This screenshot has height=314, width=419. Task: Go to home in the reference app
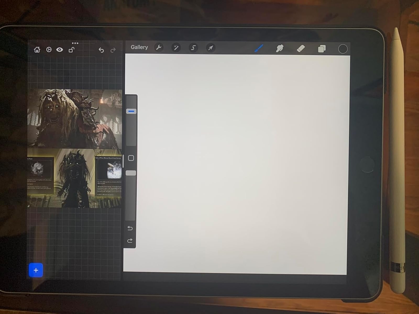(37, 49)
